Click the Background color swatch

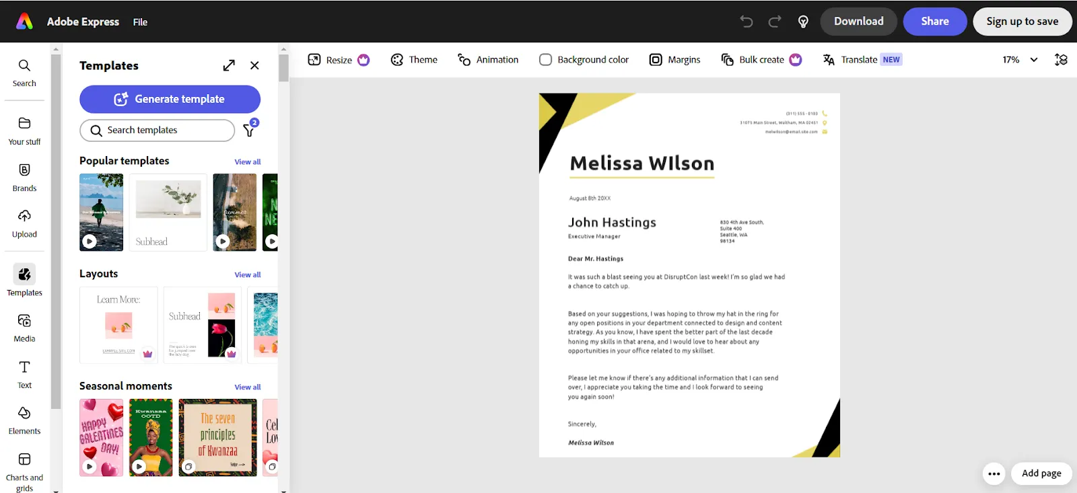click(545, 60)
